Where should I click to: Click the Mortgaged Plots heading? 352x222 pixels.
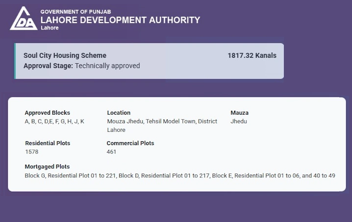pyautogui.click(x=47, y=167)
